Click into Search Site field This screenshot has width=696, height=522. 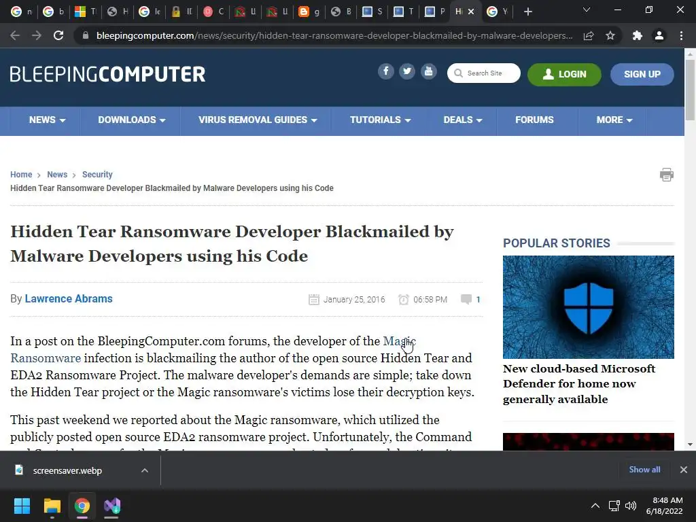pos(484,73)
